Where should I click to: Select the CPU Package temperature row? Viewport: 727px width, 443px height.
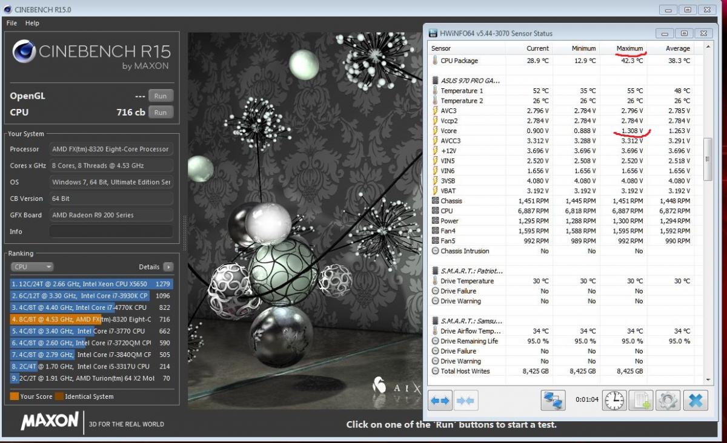[x=562, y=61]
